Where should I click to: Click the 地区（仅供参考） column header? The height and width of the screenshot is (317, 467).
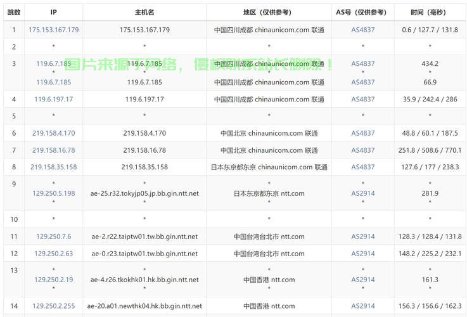pos(269,12)
